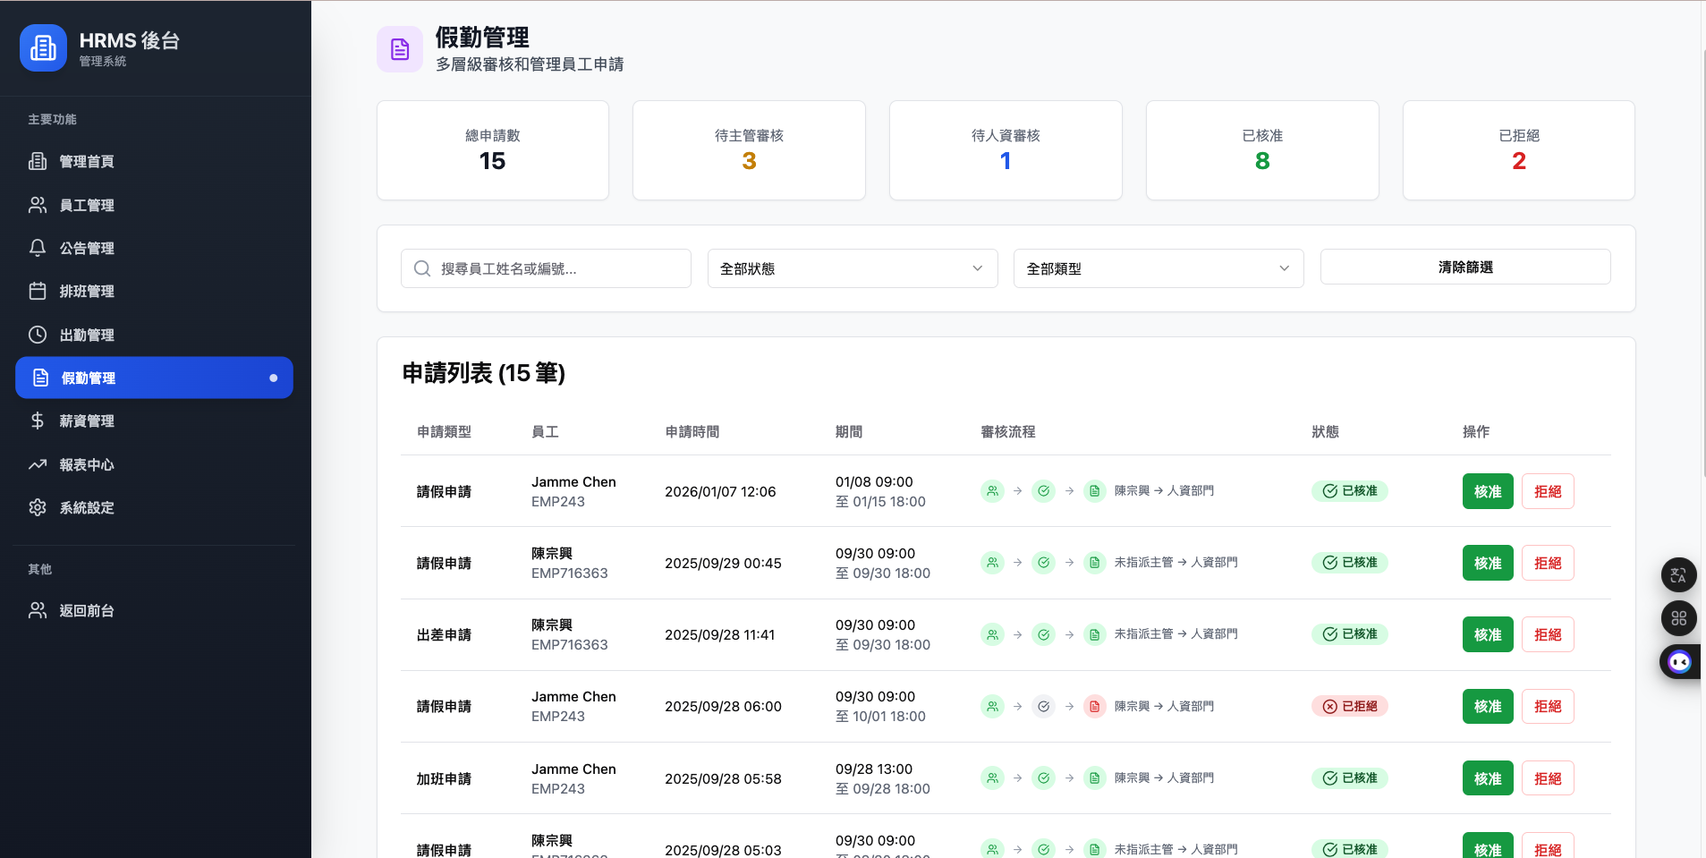Reject the 出差申請 request from 陳宗興
Screen dimensions: 1706x858
[1547, 634]
